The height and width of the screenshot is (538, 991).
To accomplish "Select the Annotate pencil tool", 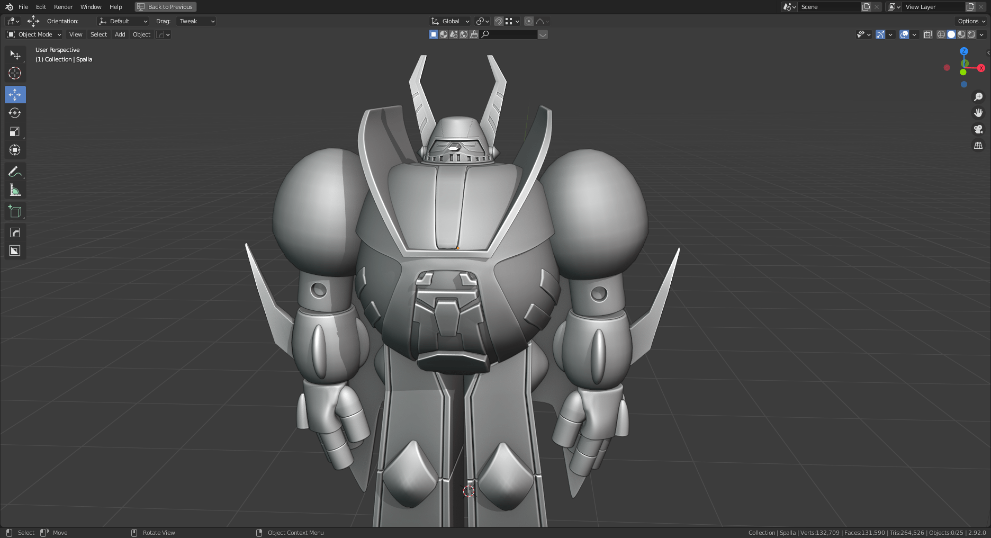I will pyautogui.click(x=15, y=172).
